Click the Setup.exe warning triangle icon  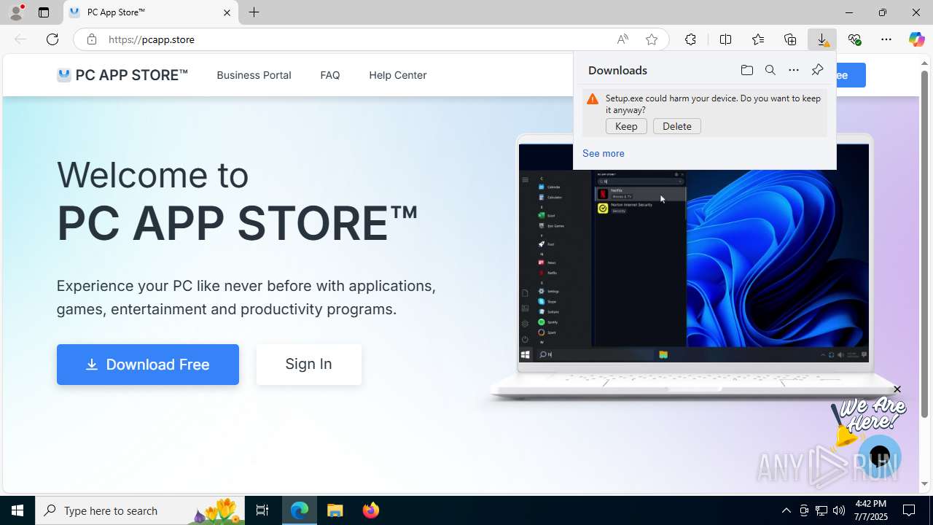pyautogui.click(x=593, y=99)
